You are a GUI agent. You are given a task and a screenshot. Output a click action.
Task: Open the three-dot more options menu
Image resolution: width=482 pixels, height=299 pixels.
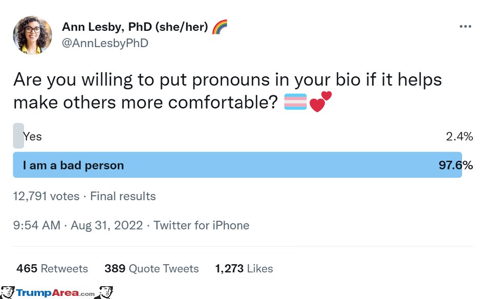465,27
